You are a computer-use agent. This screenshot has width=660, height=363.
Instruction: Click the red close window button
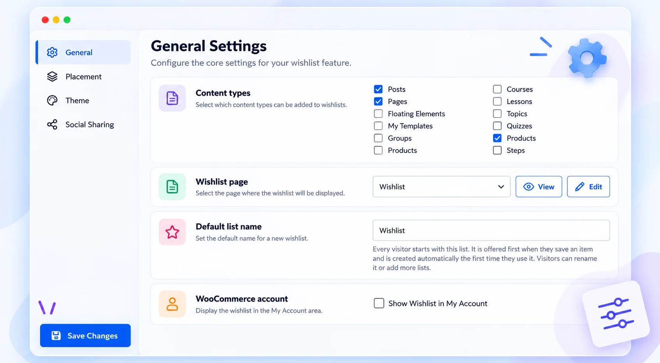[45, 20]
